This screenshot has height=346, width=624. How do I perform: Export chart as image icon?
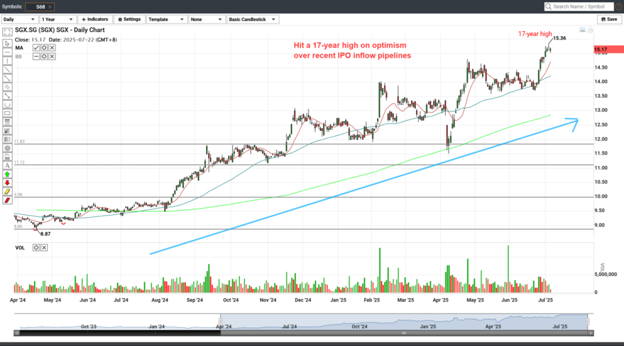tap(582, 30)
